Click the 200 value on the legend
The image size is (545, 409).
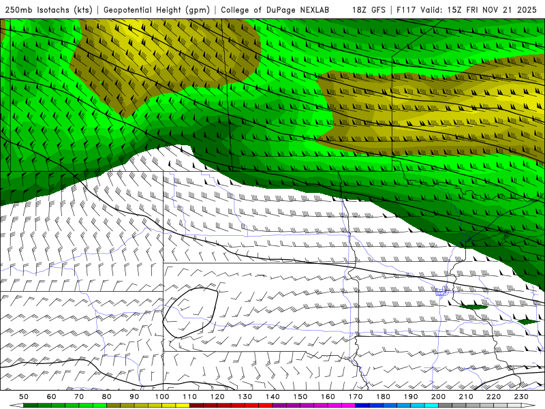point(438,397)
